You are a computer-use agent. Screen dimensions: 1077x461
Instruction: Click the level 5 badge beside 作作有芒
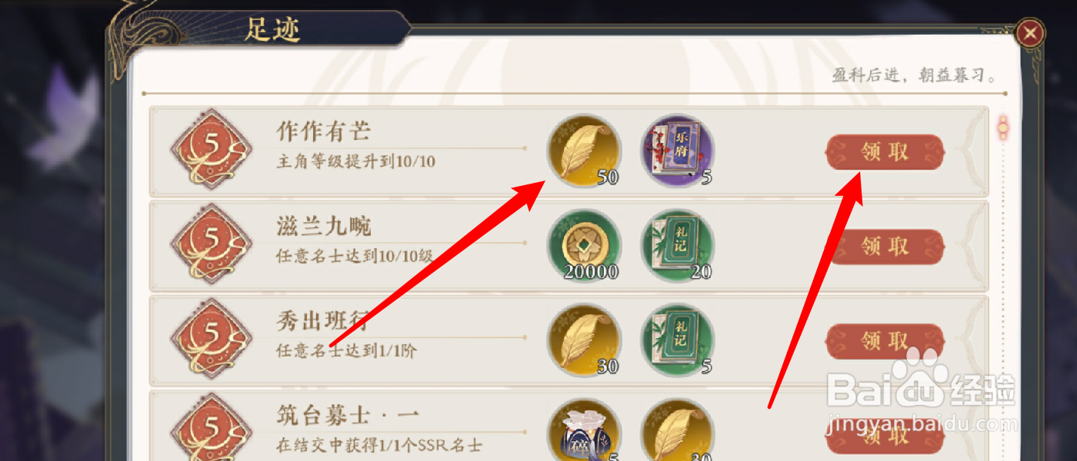(x=211, y=151)
